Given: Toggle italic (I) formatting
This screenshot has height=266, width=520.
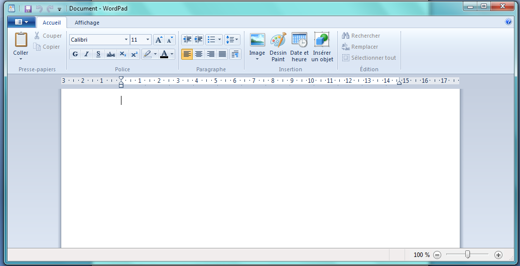Looking at the screenshot, I should (86, 54).
